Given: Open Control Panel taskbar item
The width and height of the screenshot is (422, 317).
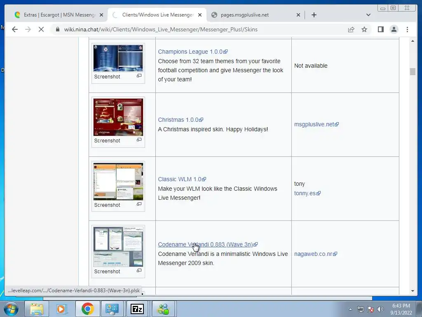Looking at the screenshot, I should 112,309.
